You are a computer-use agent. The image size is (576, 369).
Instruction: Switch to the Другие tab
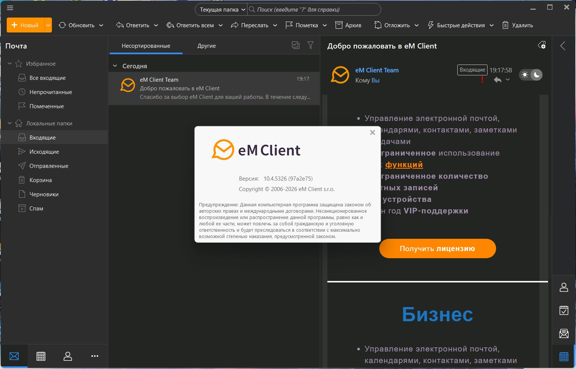coord(206,46)
